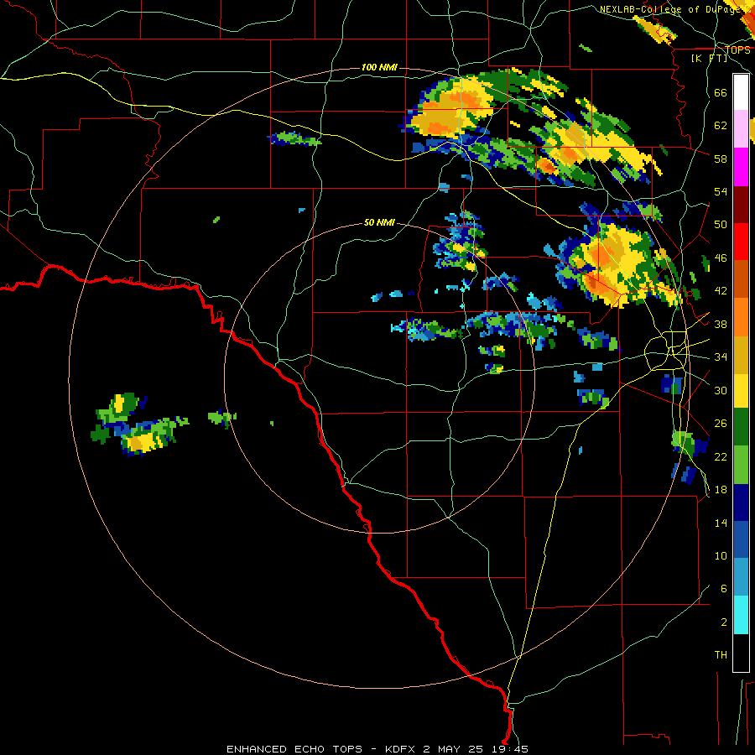This screenshot has width=755, height=755.
Task: Click the "62" value on the legend
Action: [721, 126]
